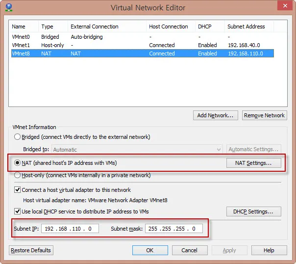The image size is (296, 264).
Task: Close the Virtual Network Editor window
Action: point(285,5)
